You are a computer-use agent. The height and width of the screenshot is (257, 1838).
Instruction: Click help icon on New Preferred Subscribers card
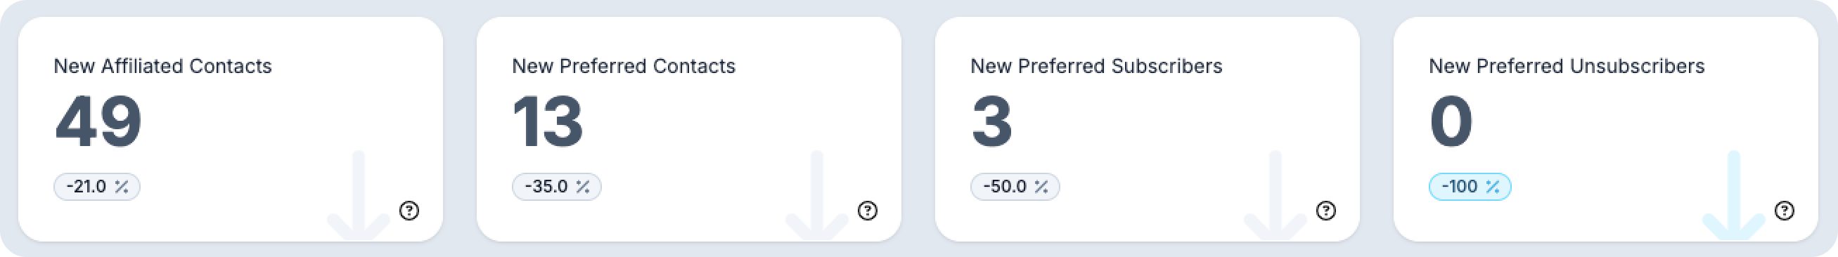(1325, 211)
